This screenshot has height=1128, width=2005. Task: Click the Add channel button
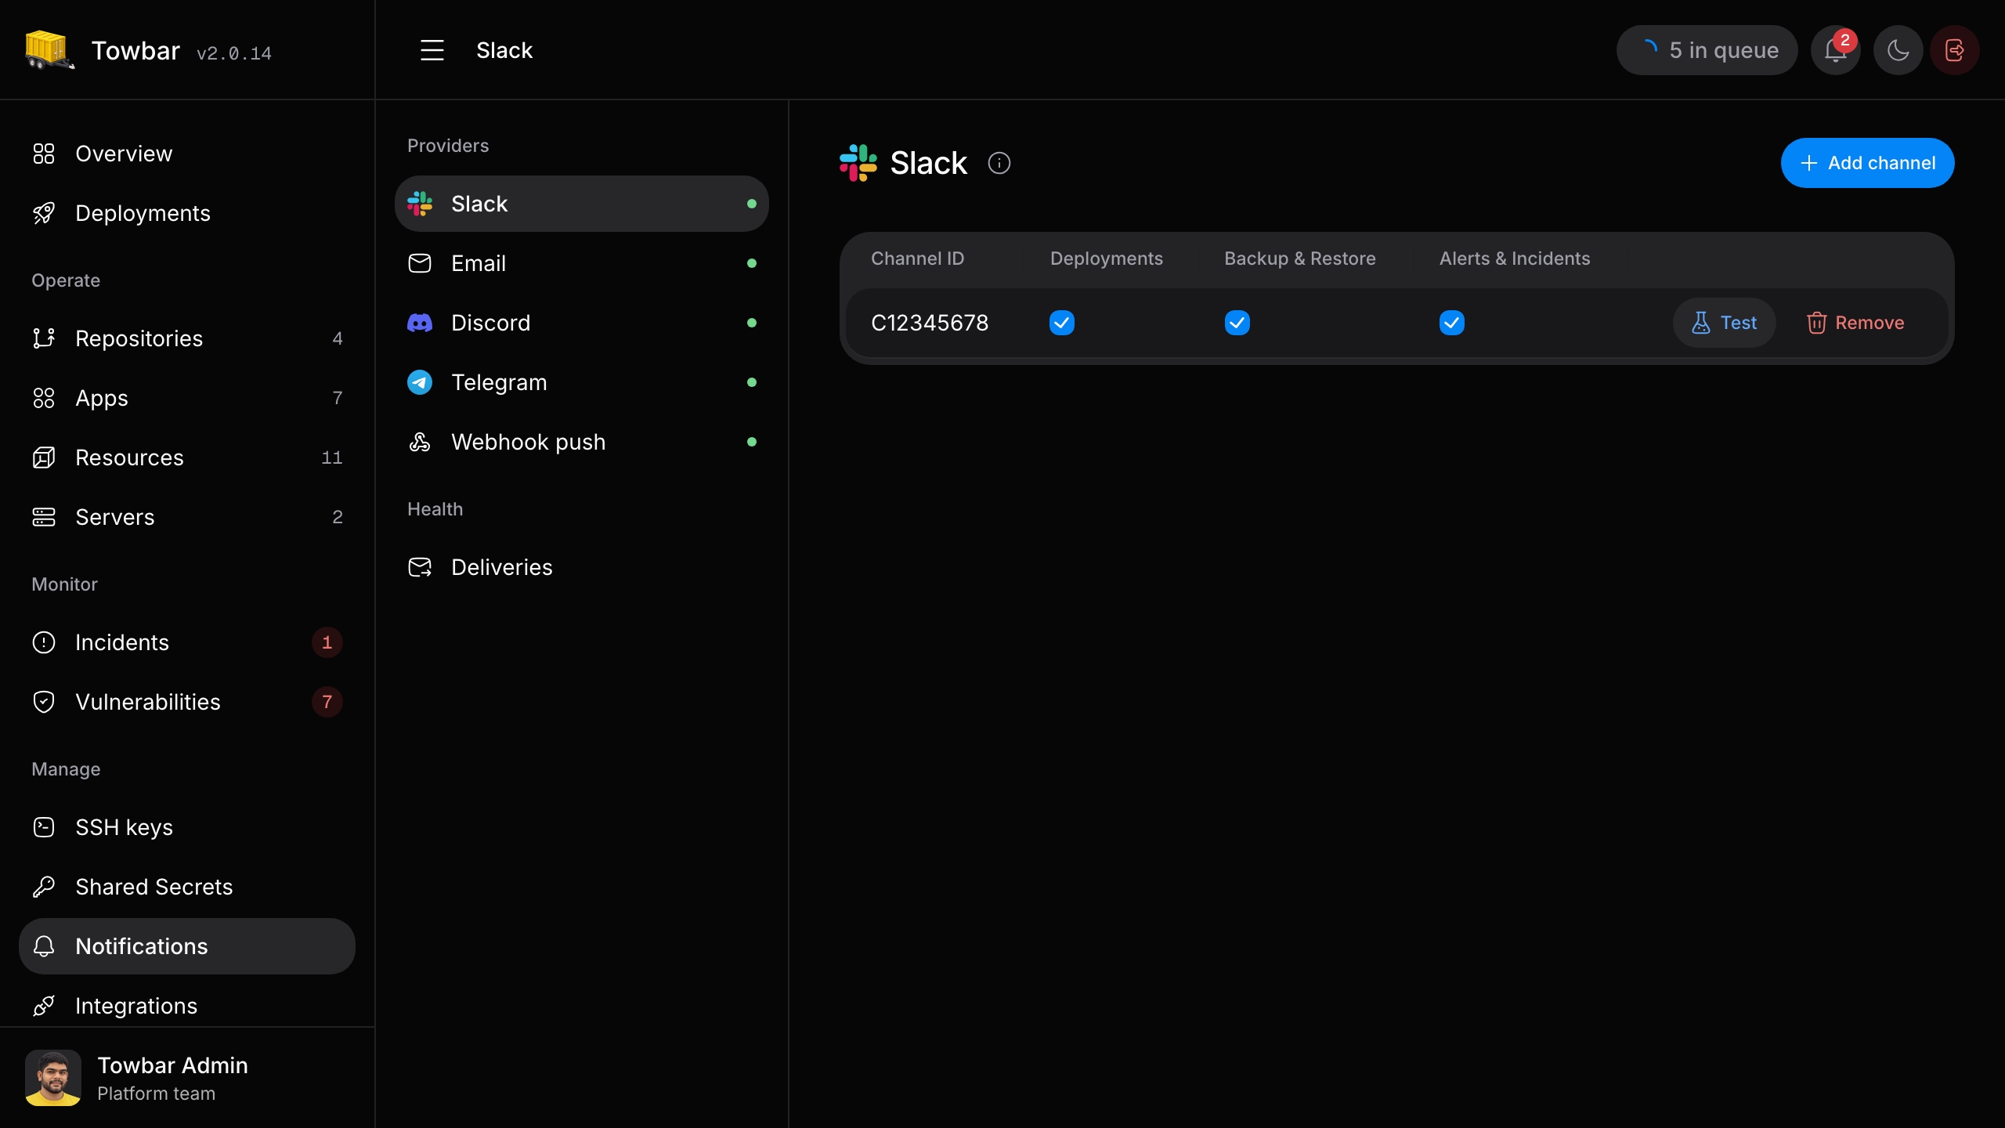click(1867, 163)
